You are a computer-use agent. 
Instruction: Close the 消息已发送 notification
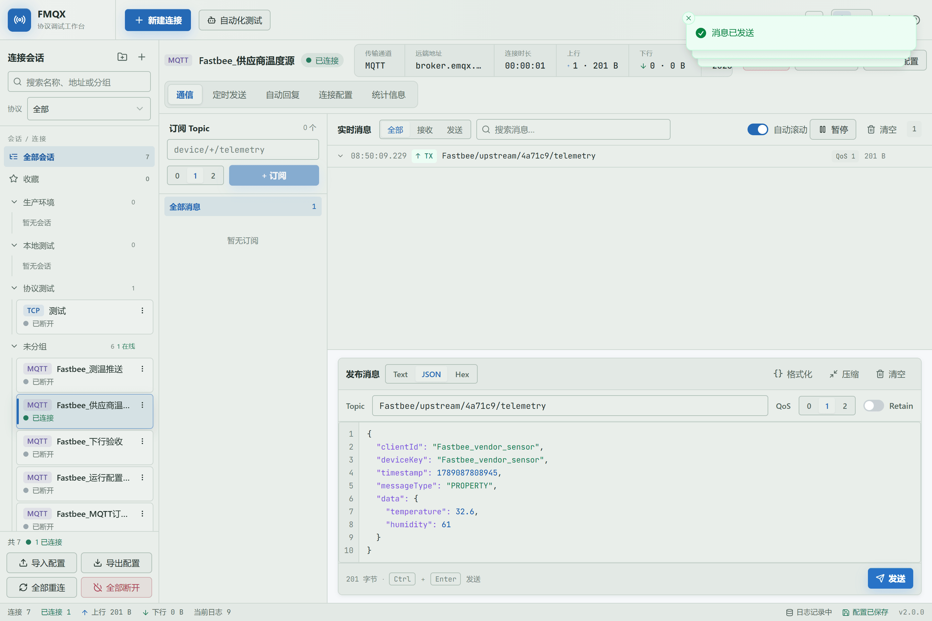click(689, 18)
